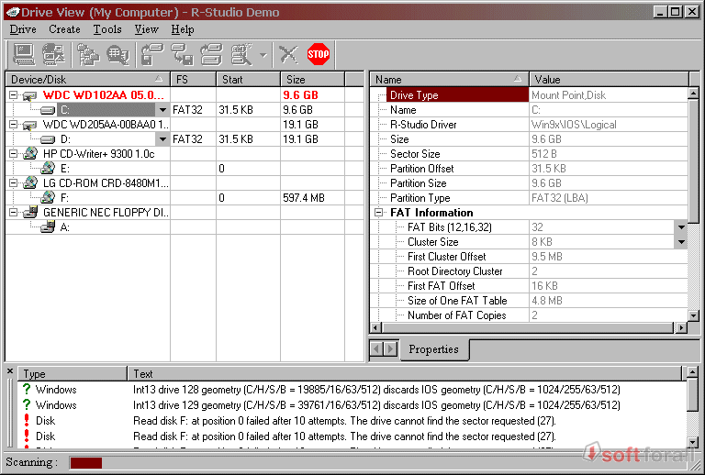Select the Root Directory Cluster row
Viewport: 705px width, 475px height.
pyautogui.click(x=529, y=271)
